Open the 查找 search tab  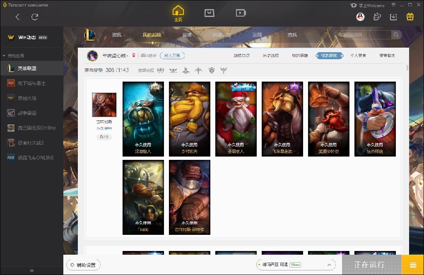click(292, 35)
